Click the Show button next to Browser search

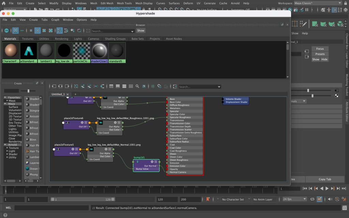141,30
